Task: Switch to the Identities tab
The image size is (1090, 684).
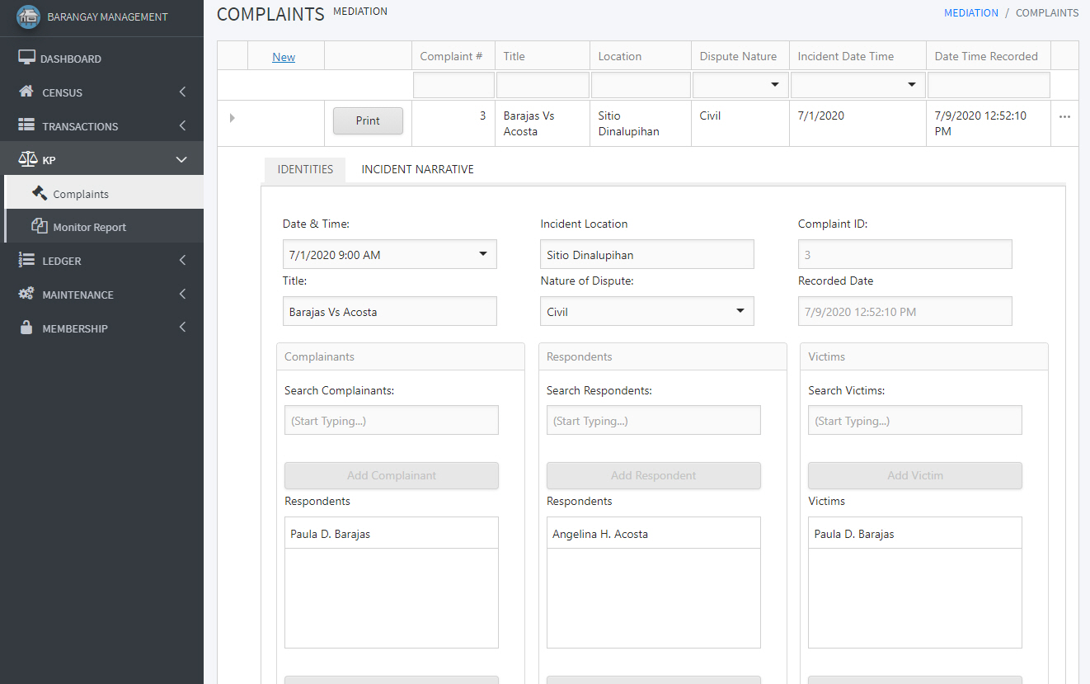Action: pyautogui.click(x=305, y=169)
